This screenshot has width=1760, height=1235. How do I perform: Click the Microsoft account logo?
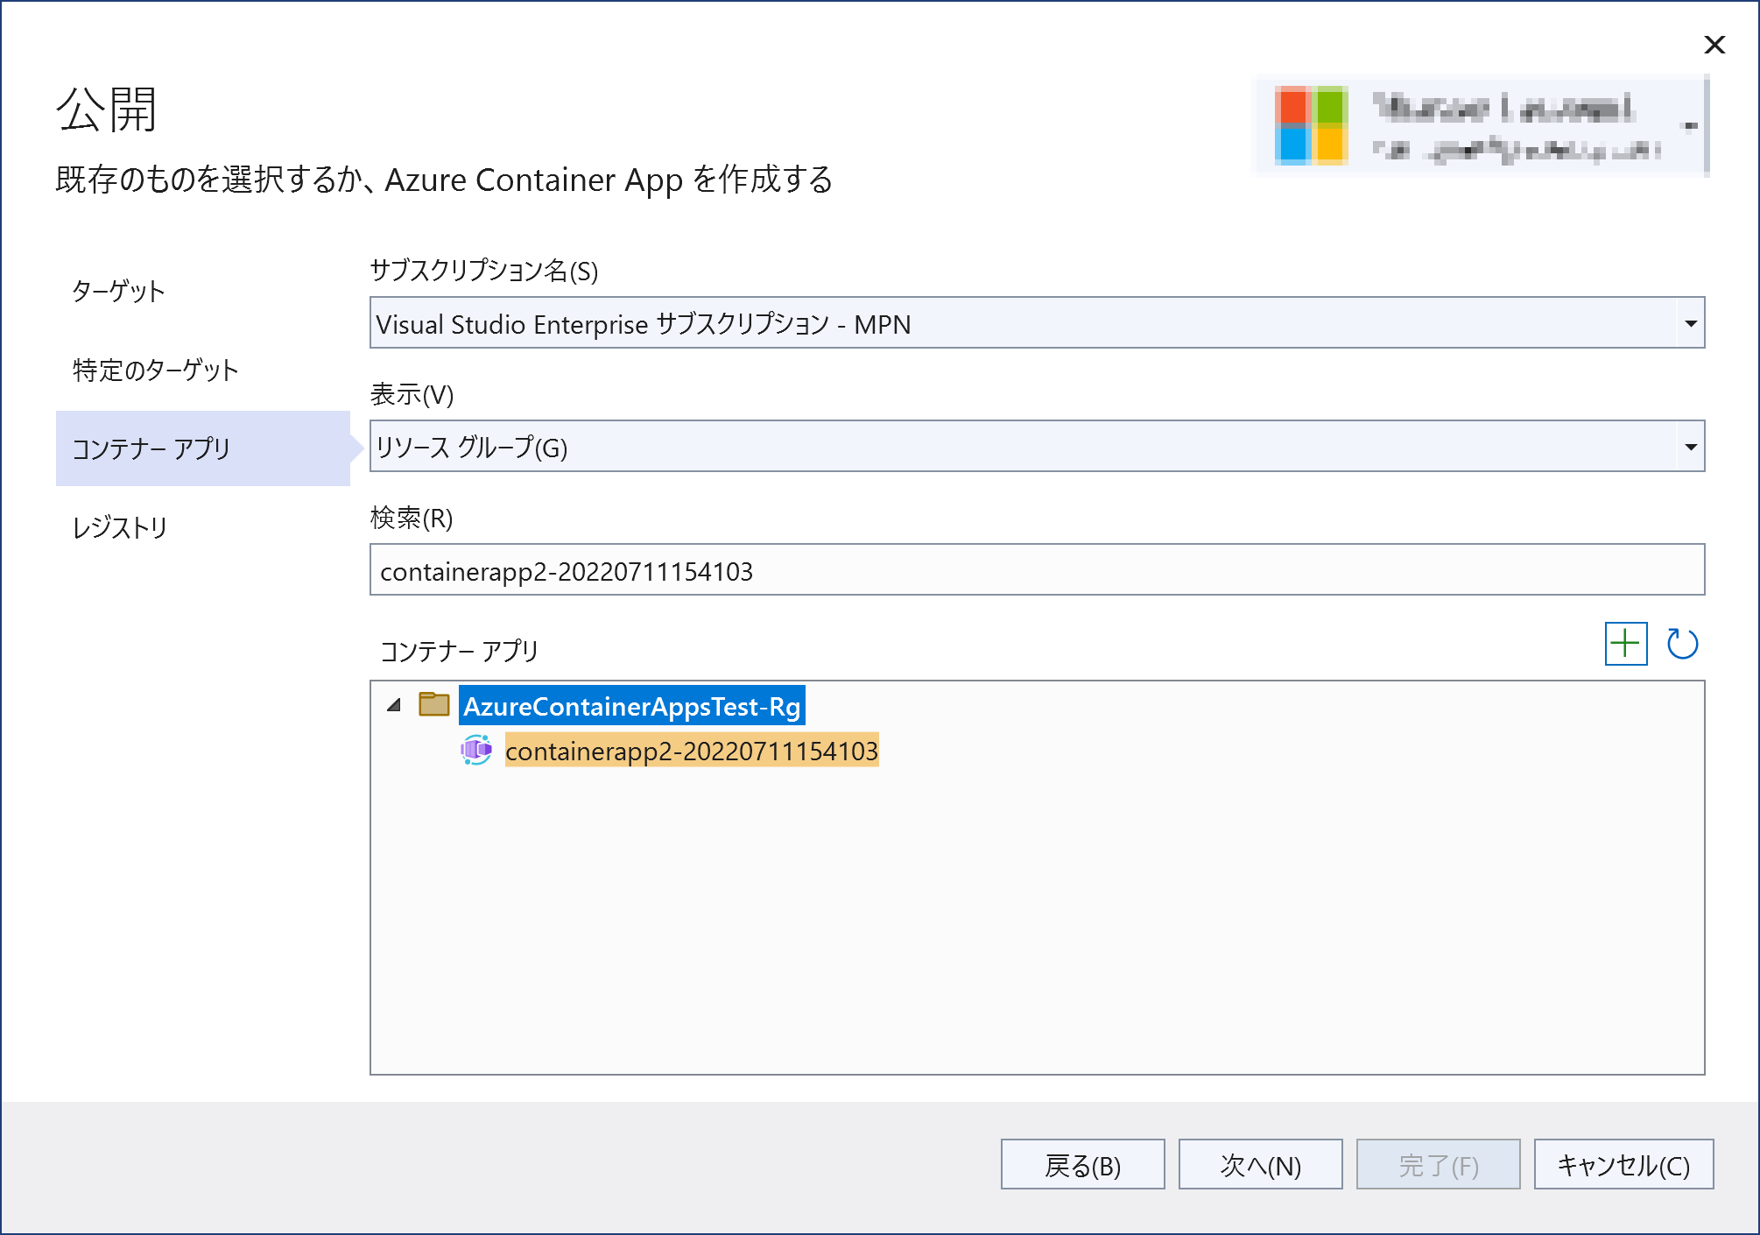pyautogui.click(x=1311, y=126)
